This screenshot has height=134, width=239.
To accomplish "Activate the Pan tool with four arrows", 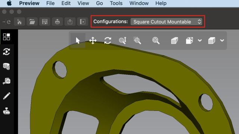I will (93, 41).
